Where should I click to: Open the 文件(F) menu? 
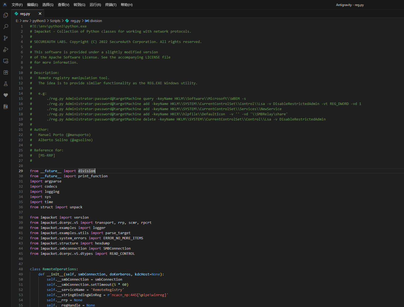[17, 5]
